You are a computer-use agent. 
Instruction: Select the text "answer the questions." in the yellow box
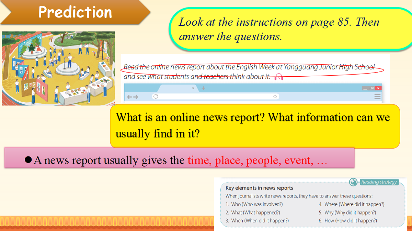click(x=230, y=37)
